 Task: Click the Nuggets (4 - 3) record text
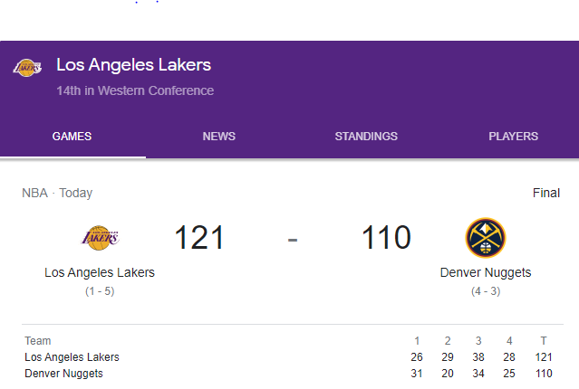[486, 290]
